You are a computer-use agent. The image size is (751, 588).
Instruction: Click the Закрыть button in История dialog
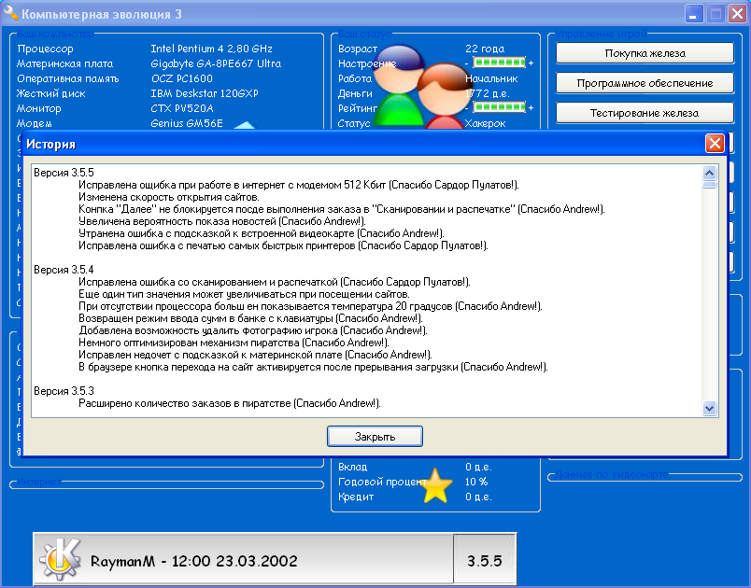click(x=375, y=437)
